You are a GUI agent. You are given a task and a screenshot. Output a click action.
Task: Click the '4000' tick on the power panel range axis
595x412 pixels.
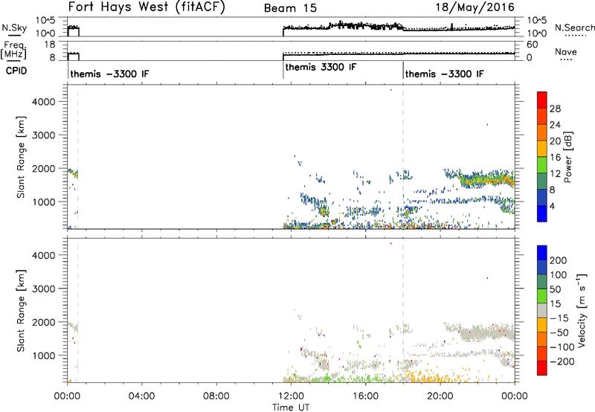44,102
